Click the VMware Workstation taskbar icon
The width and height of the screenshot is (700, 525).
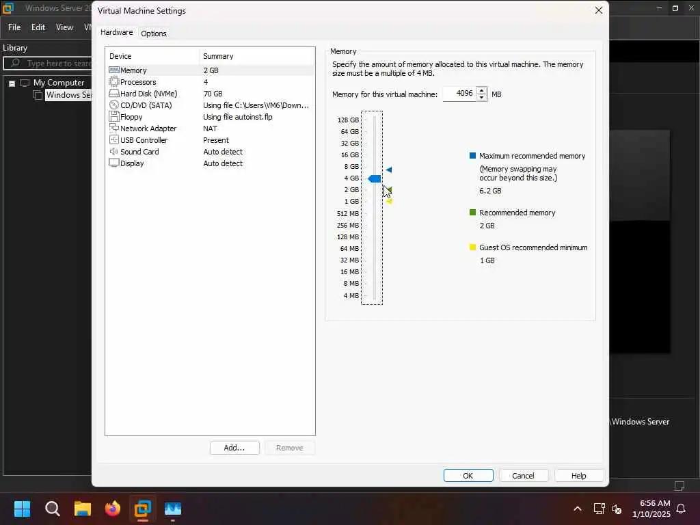(x=143, y=509)
